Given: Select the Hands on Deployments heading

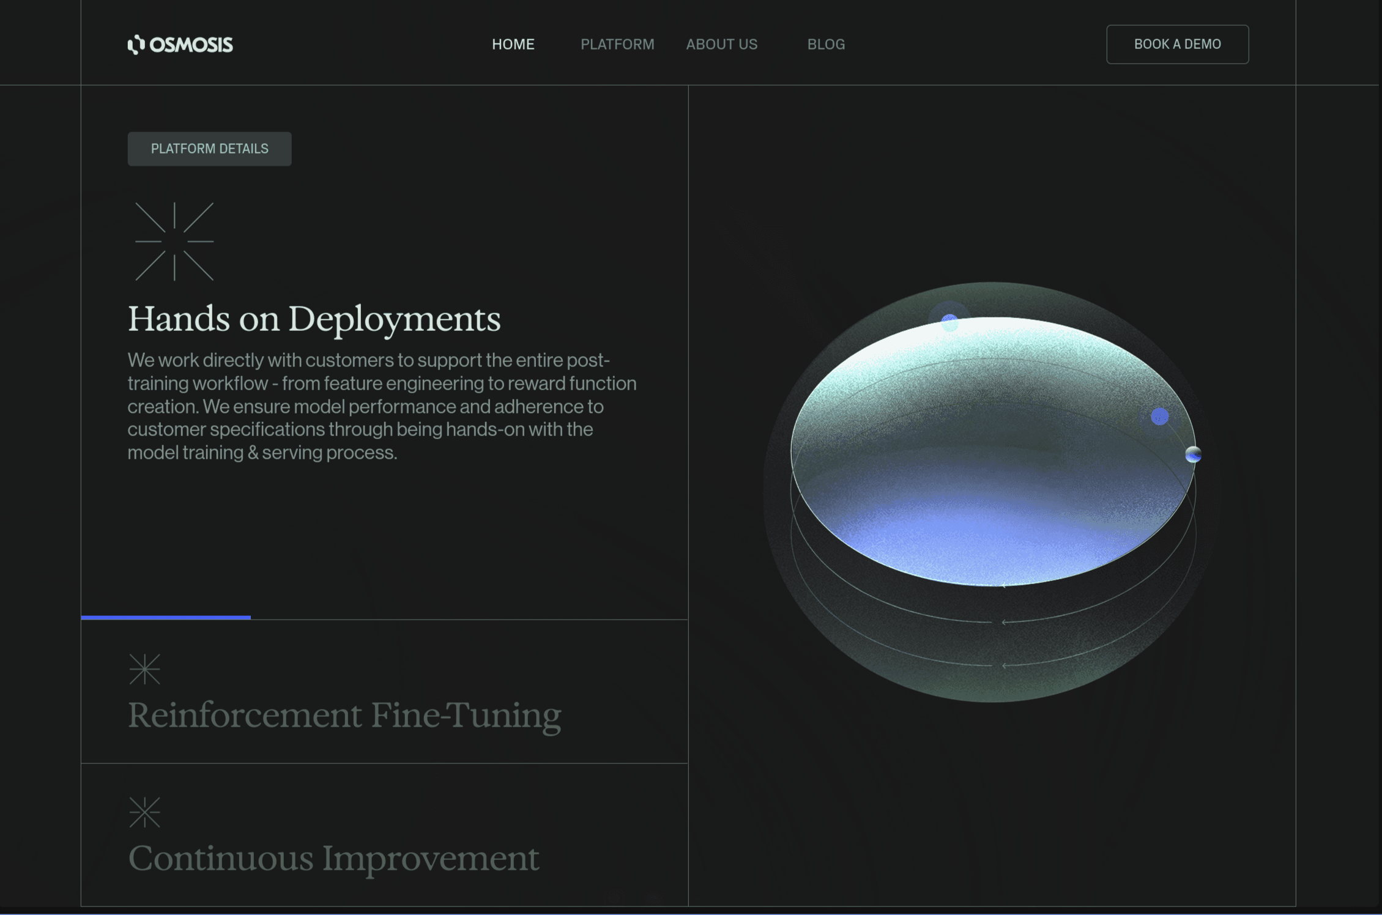Looking at the screenshot, I should click(314, 319).
